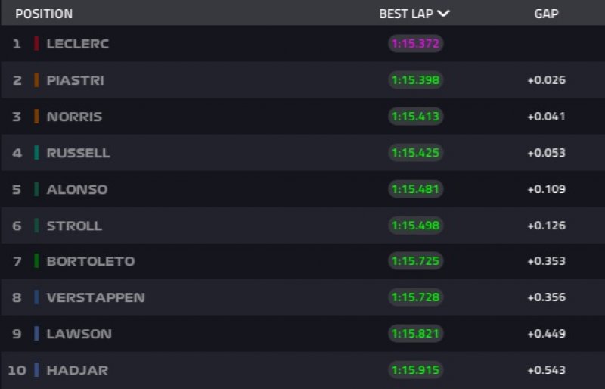Click driver name HADJAR in tenth place
Image resolution: width=605 pixels, height=389 pixels.
(77, 370)
